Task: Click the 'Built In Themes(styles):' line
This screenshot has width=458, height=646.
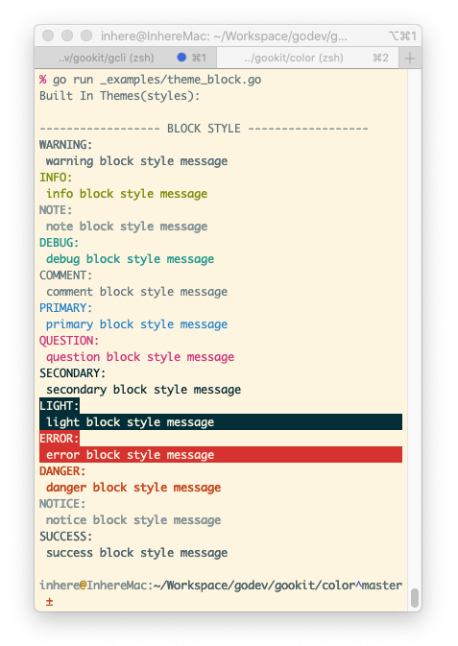Action: (120, 96)
